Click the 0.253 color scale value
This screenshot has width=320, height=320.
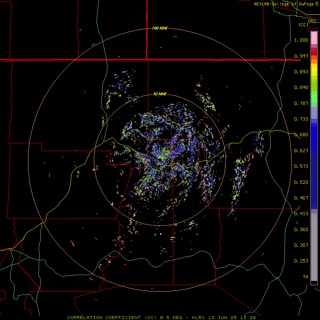click(301, 261)
